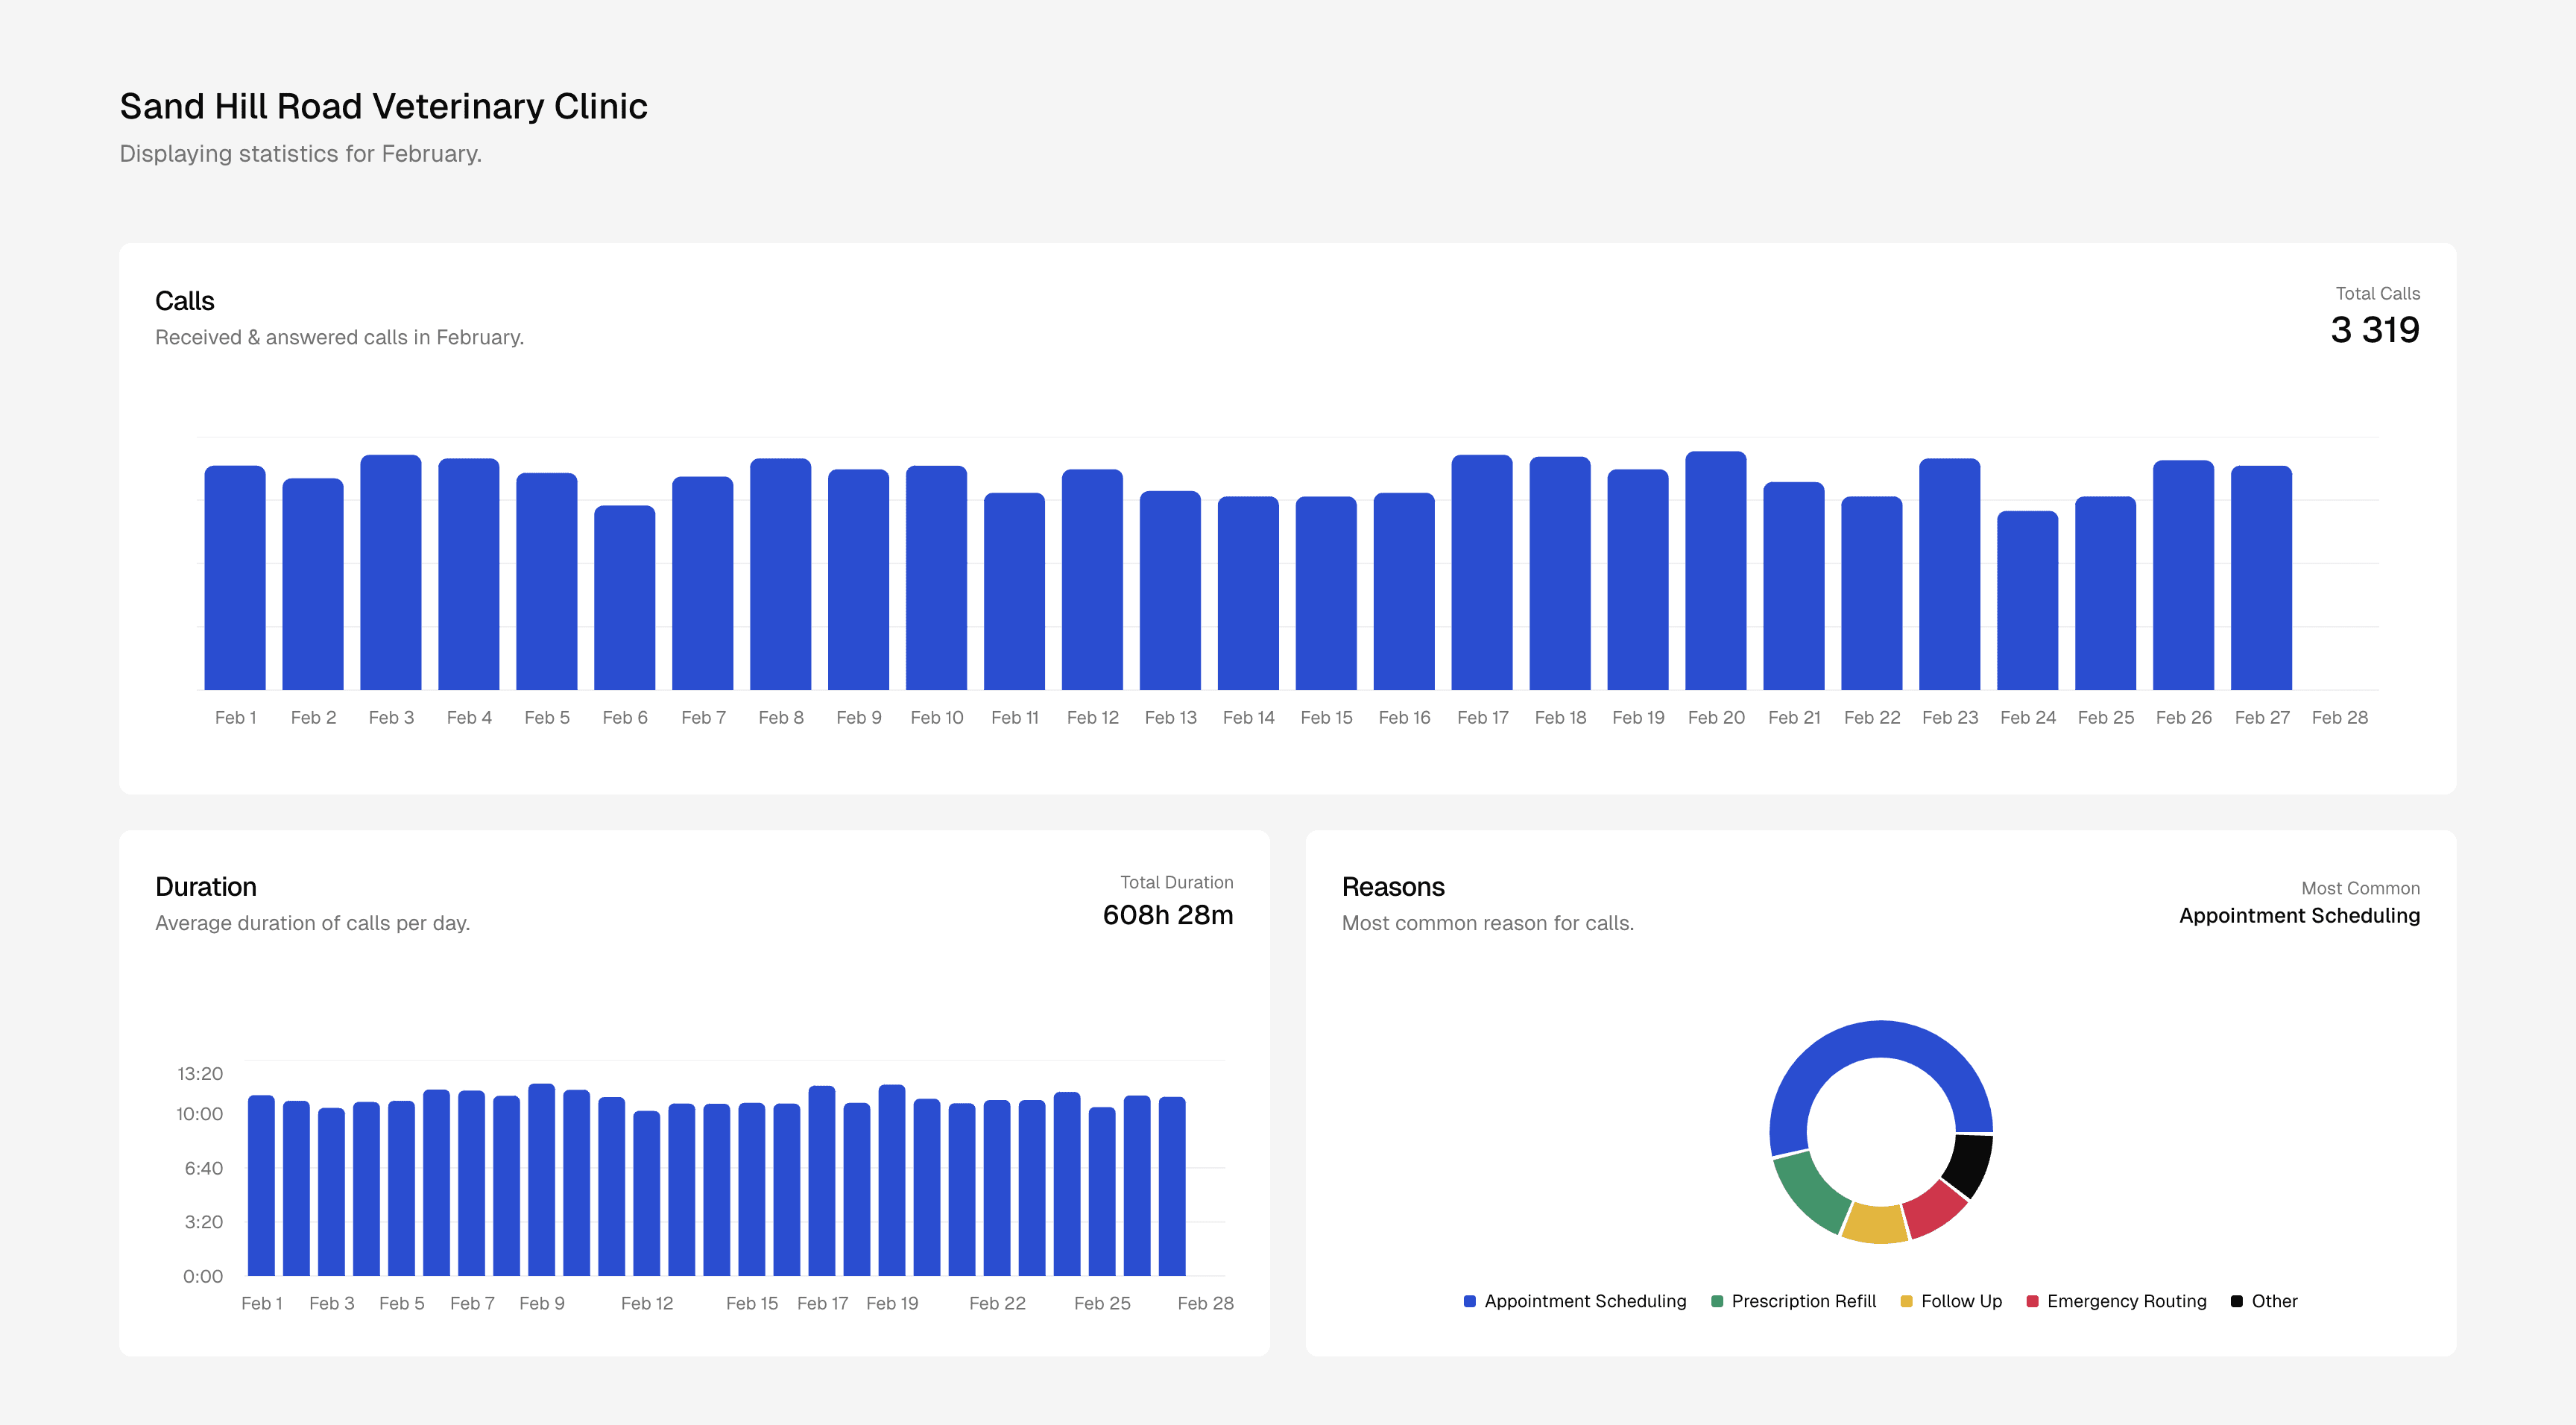The width and height of the screenshot is (2576, 1425).
Task: Click the 'Prescription Refill' legend label
Action: (1803, 1301)
